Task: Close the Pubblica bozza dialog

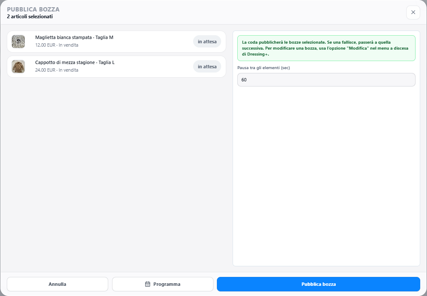Action: [x=413, y=12]
